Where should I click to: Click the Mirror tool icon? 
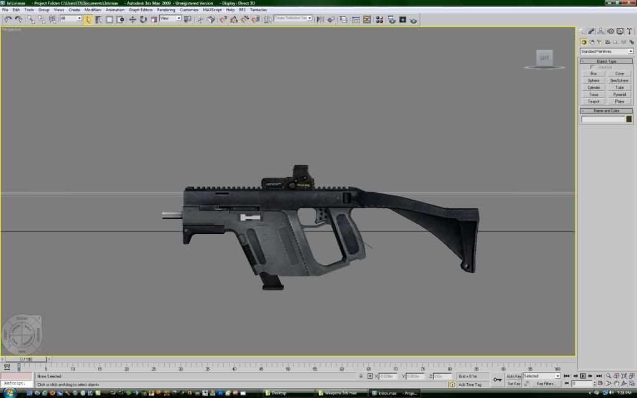(x=320, y=19)
